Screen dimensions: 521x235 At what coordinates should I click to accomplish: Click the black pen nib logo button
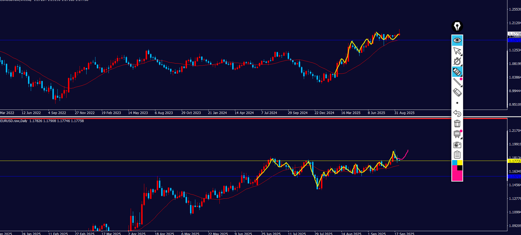[457, 26]
